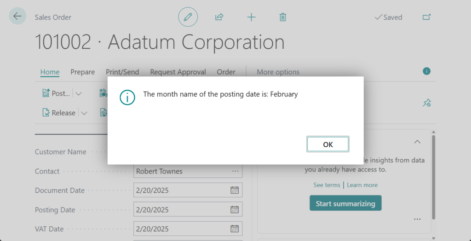Click the Share icon

[219, 17]
